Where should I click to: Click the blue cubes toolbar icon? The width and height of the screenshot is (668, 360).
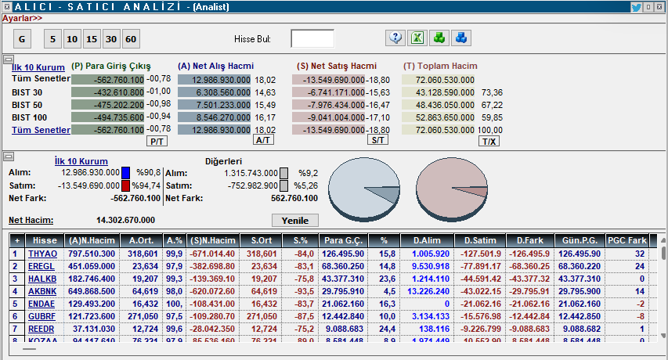pos(460,38)
